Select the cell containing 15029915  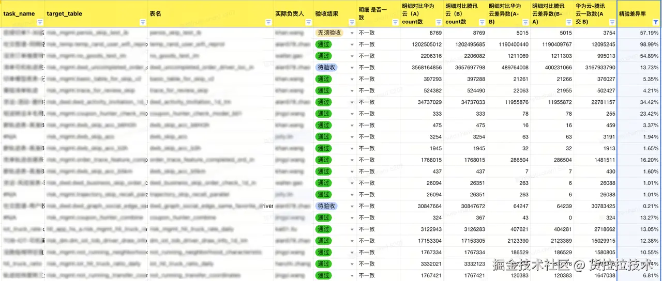[x=595, y=241]
